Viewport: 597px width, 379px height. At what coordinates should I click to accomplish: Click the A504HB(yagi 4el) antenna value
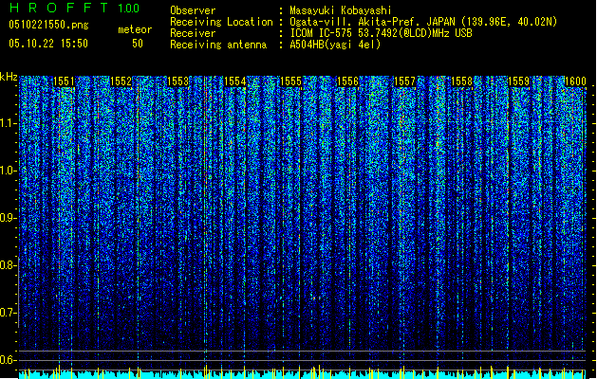tap(335, 45)
